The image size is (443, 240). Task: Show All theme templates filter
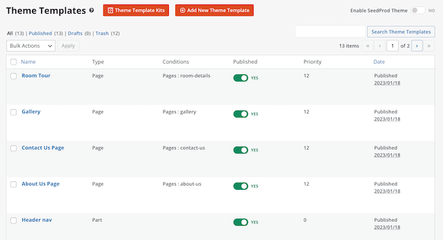[10, 33]
